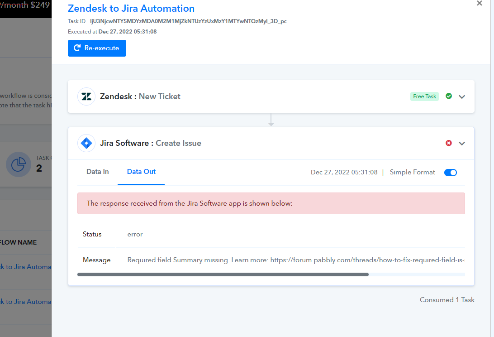Image resolution: width=494 pixels, height=337 pixels.
Task: Click the Re-execute button
Action: click(97, 48)
